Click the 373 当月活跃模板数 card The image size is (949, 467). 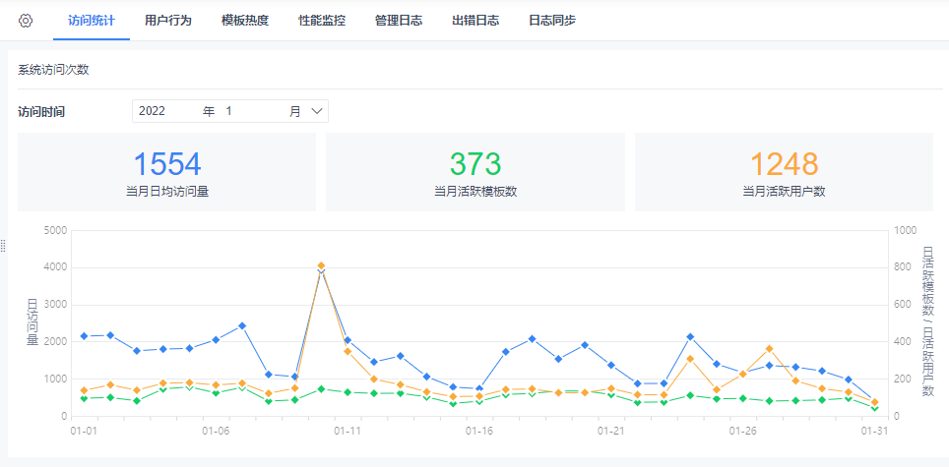pyautogui.click(x=475, y=172)
